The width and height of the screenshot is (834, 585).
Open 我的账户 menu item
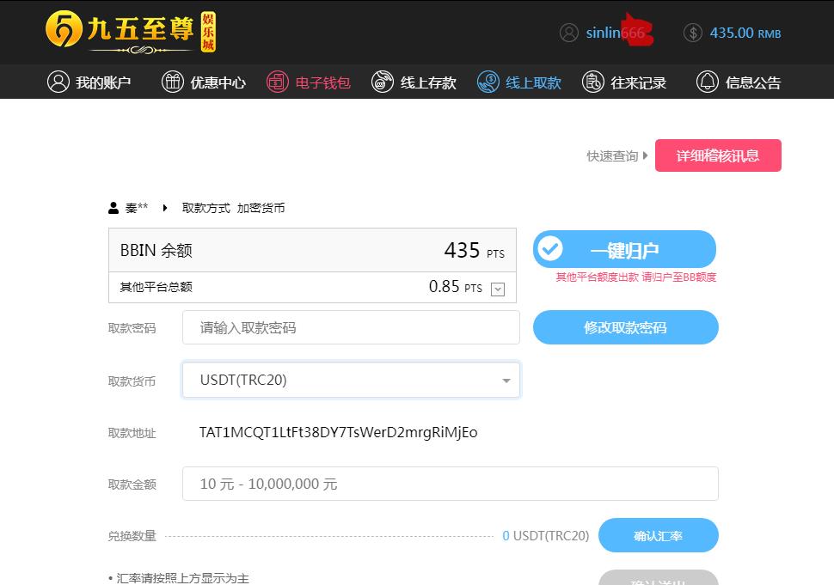click(89, 82)
